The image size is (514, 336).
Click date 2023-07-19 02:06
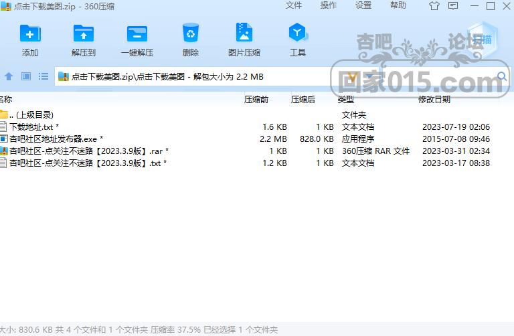(456, 127)
